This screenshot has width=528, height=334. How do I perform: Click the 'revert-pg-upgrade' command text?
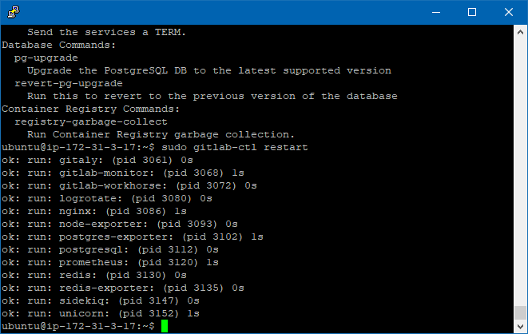pyautogui.click(x=69, y=84)
